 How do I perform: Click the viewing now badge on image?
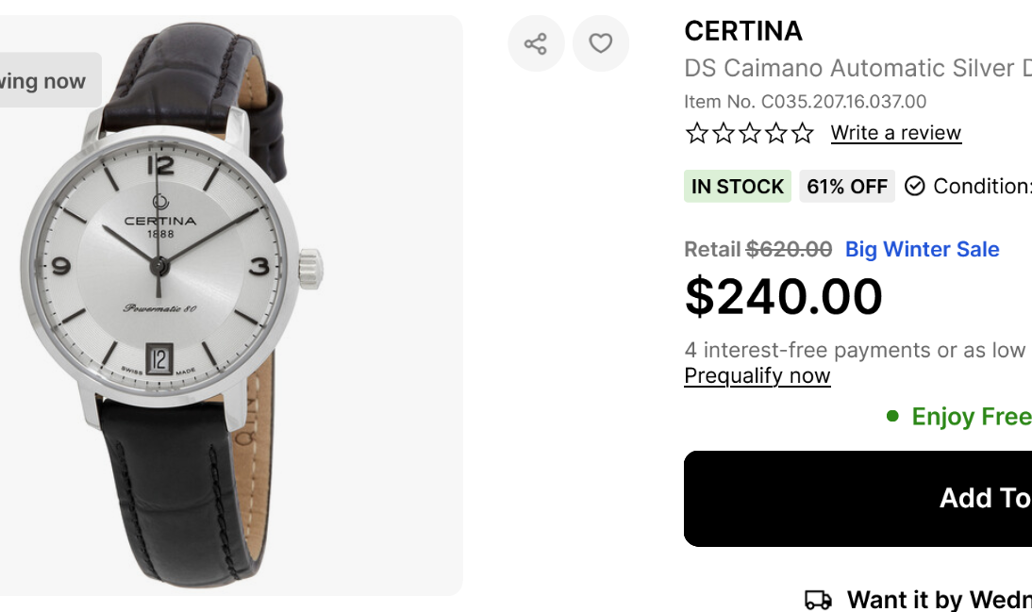(45, 81)
